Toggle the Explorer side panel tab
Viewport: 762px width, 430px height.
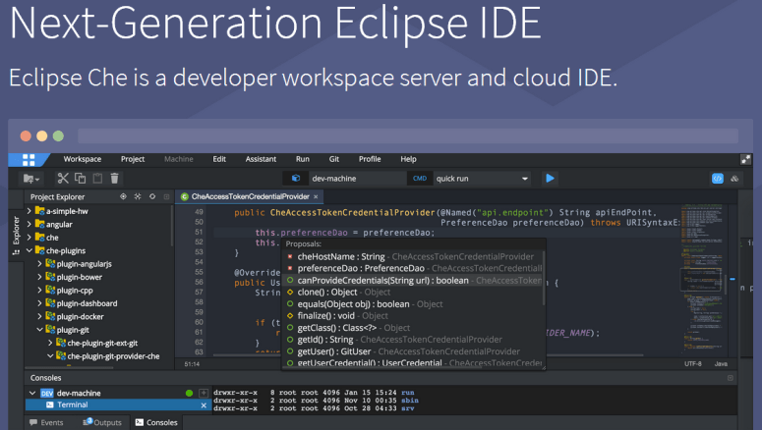coord(16,234)
